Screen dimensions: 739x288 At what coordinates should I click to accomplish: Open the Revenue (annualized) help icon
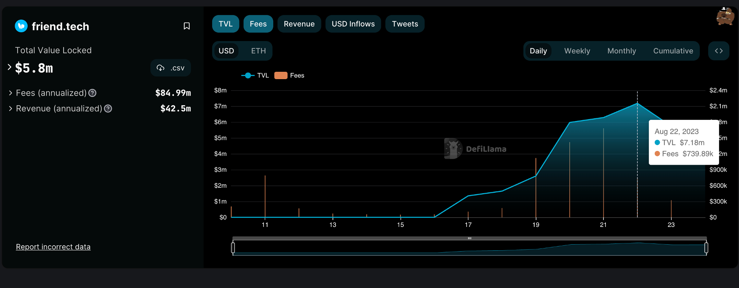pyautogui.click(x=108, y=109)
